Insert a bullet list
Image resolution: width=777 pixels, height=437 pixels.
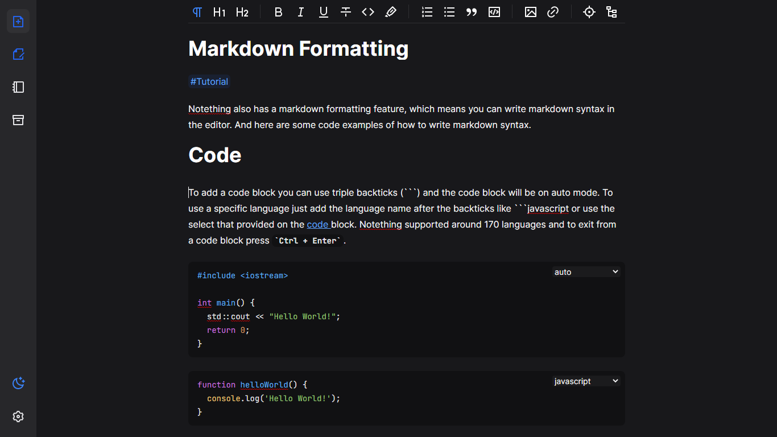click(449, 12)
